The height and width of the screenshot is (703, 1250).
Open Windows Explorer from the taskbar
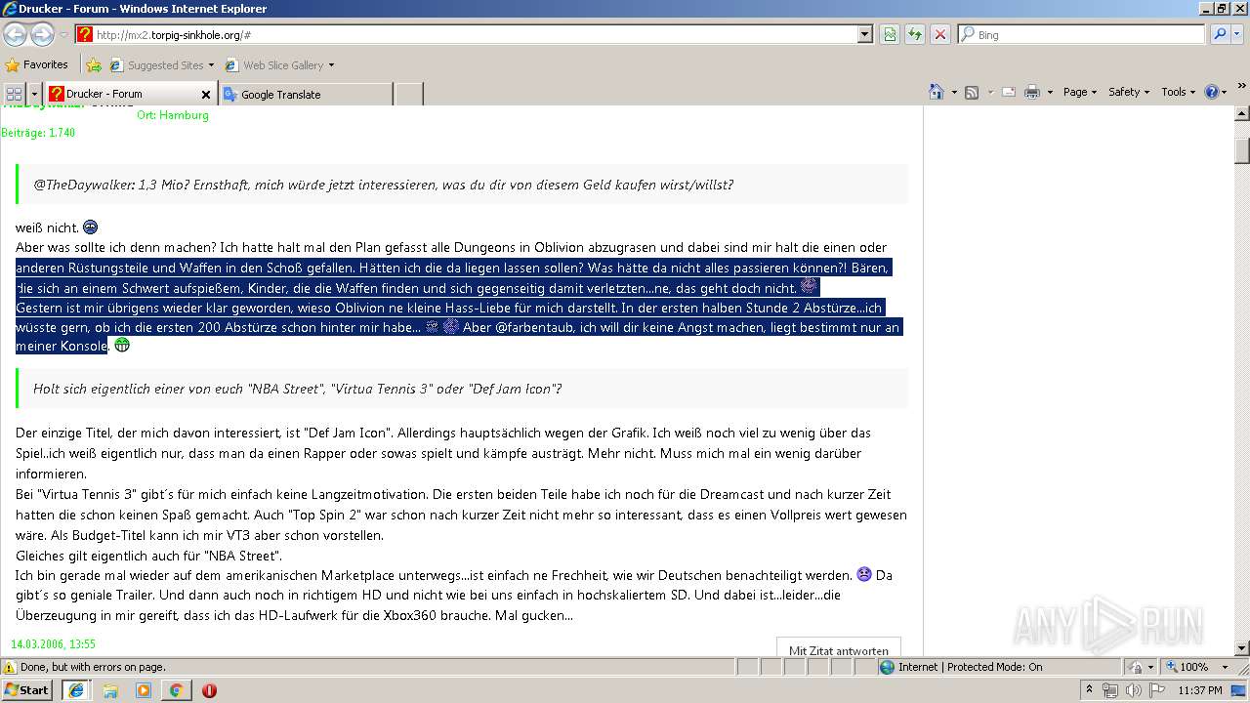[110, 690]
